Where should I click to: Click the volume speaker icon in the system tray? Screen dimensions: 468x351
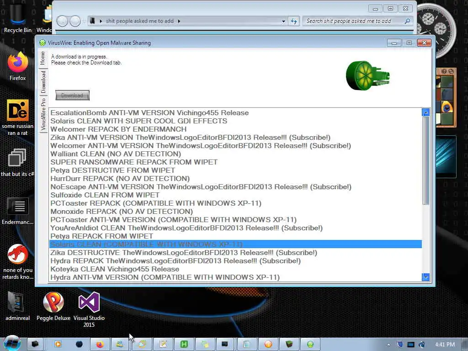click(x=422, y=345)
